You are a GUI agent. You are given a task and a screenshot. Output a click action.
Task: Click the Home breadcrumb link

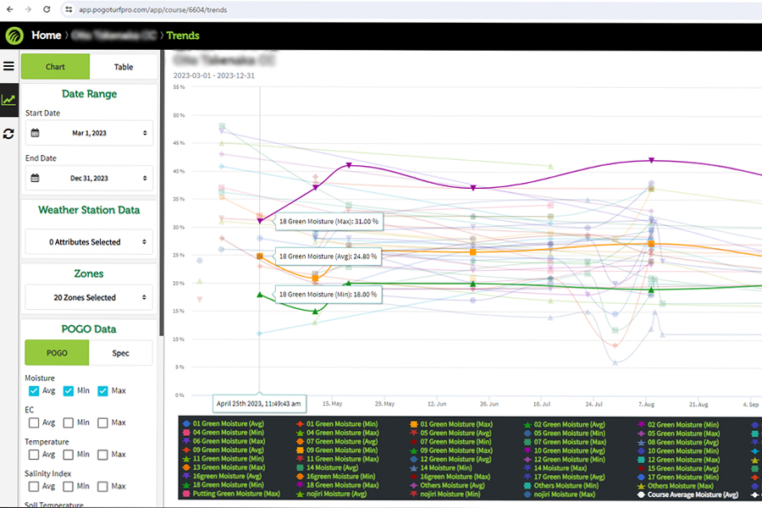click(x=46, y=36)
